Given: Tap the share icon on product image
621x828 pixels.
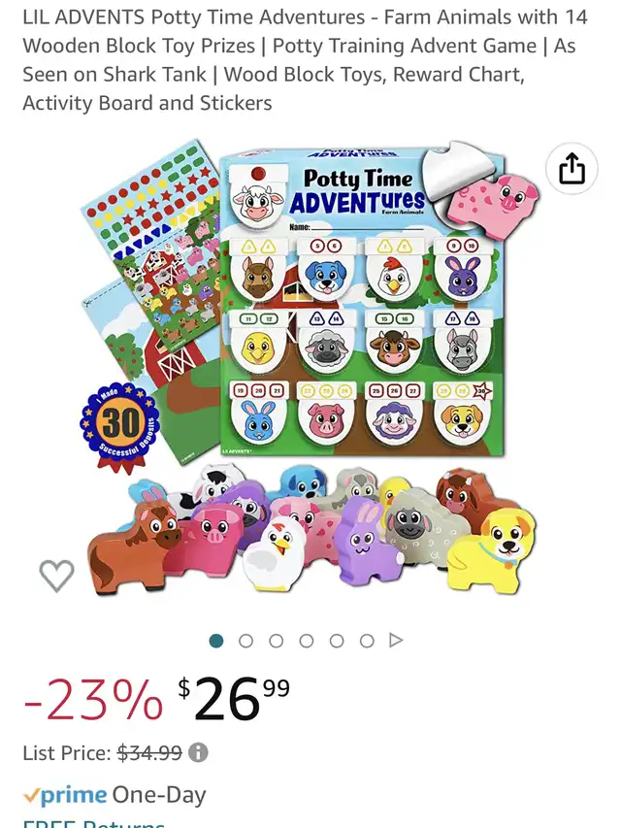Looking at the screenshot, I should click(572, 169).
